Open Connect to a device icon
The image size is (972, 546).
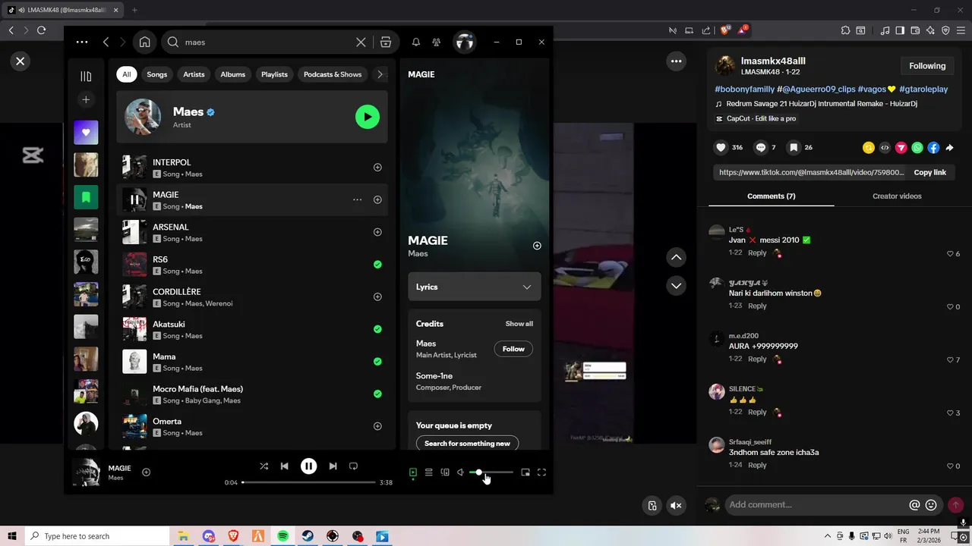pyautogui.click(x=445, y=472)
